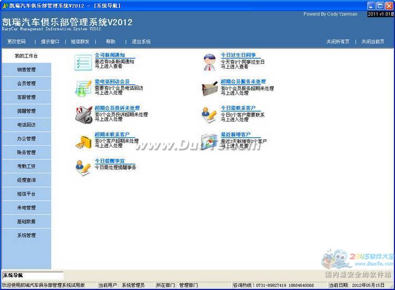395x290 pixels.
Task: Open the 超期未联系客户 icon
Action: pyautogui.click(x=83, y=141)
